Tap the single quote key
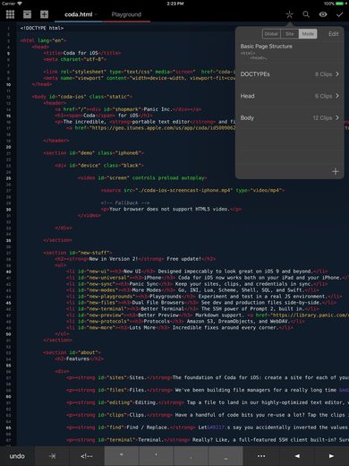349x466 pixels. pyautogui.click(x=156, y=456)
